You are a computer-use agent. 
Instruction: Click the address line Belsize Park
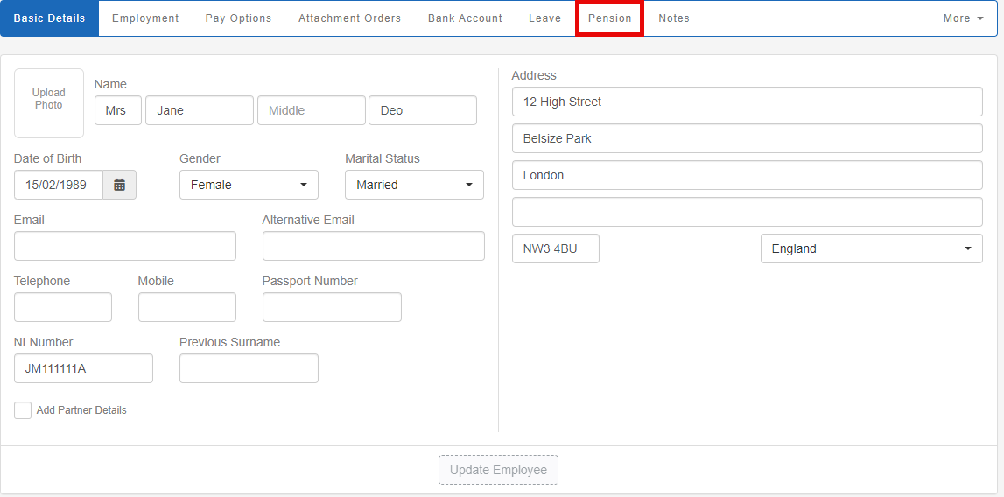click(x=748, y=138)
